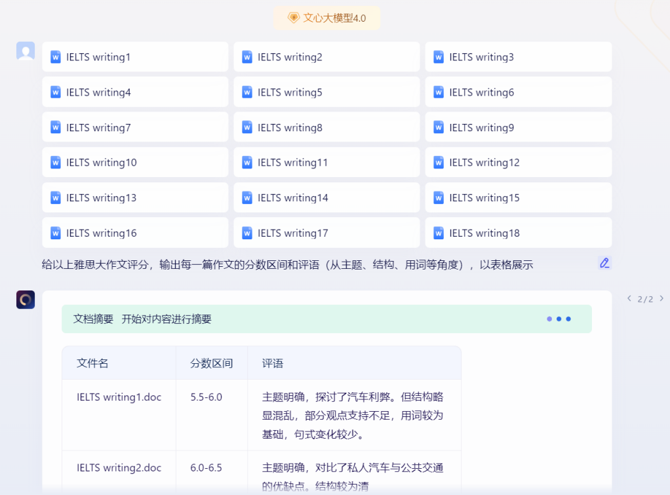Open the IELTS writing2 file label
670x495 pixels.
[290, 57]
